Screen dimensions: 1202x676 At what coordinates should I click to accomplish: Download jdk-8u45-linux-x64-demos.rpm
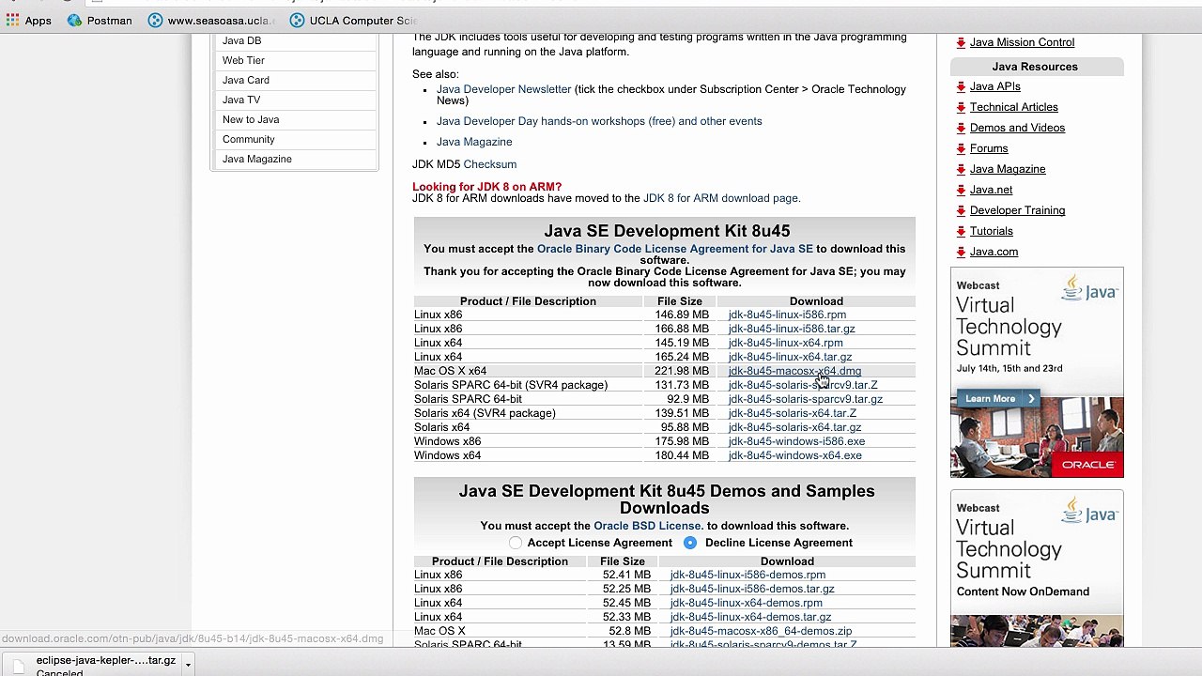pyautogui.click(x=747, y=603)
